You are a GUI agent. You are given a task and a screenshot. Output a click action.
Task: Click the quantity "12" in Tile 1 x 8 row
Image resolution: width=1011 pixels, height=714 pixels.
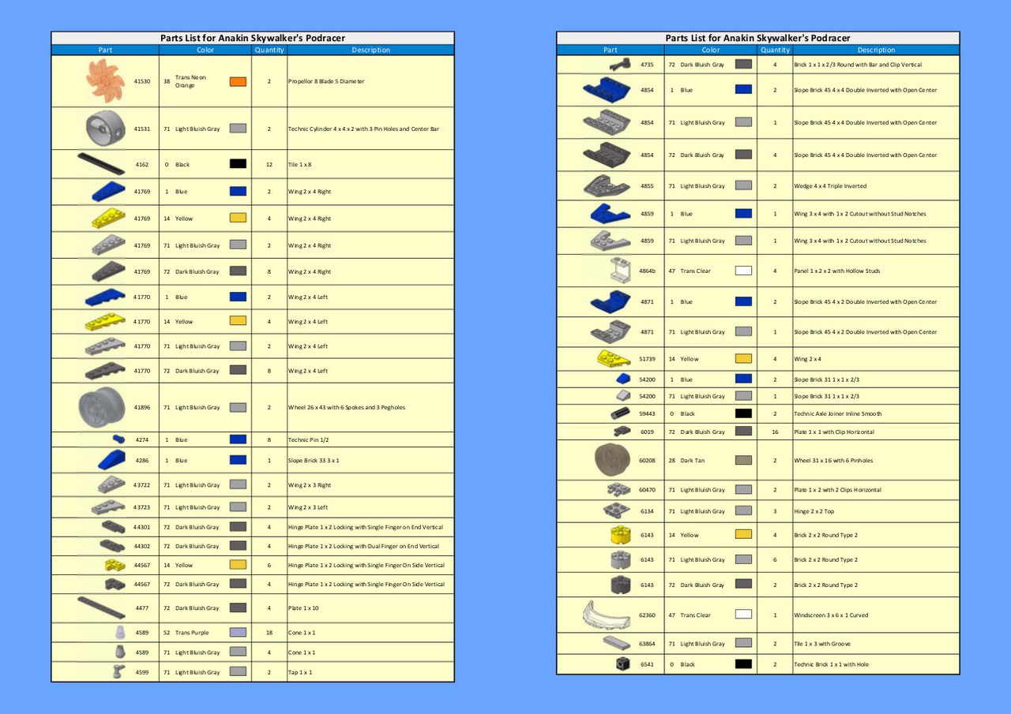click(x=269, y=164)
